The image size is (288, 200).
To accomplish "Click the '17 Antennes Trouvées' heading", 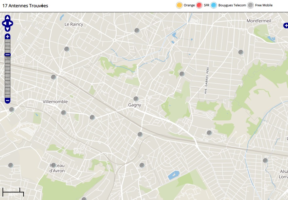I will tap(25, 6).
